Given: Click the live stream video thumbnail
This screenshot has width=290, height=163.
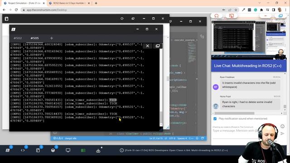Looking at the screenshot, I should point(249,39).
